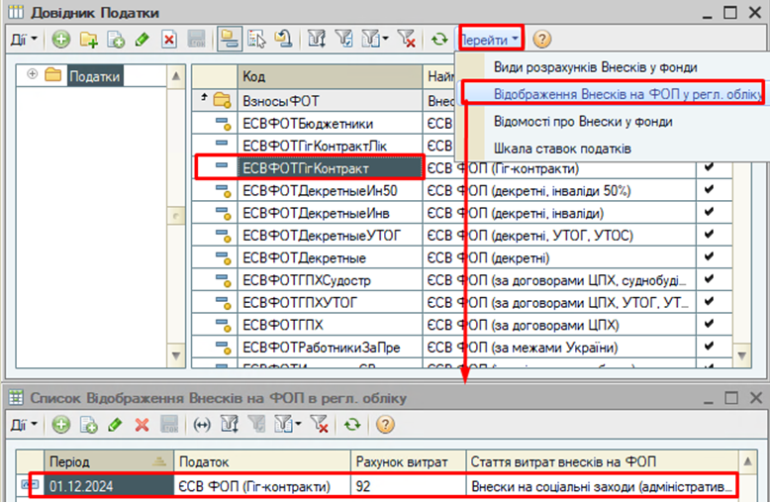Click the refresh icon beside Перейти

[x=438, y=41]
